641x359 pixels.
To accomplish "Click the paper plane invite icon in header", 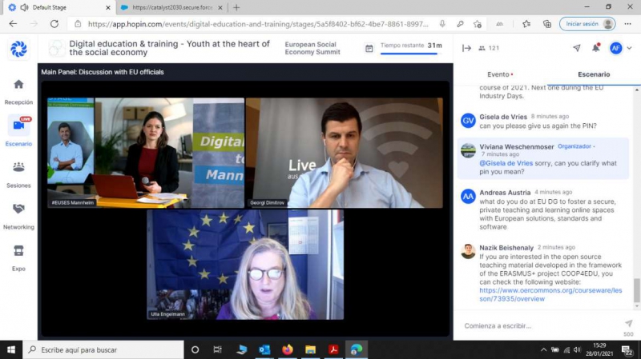I will pos(577,48).
